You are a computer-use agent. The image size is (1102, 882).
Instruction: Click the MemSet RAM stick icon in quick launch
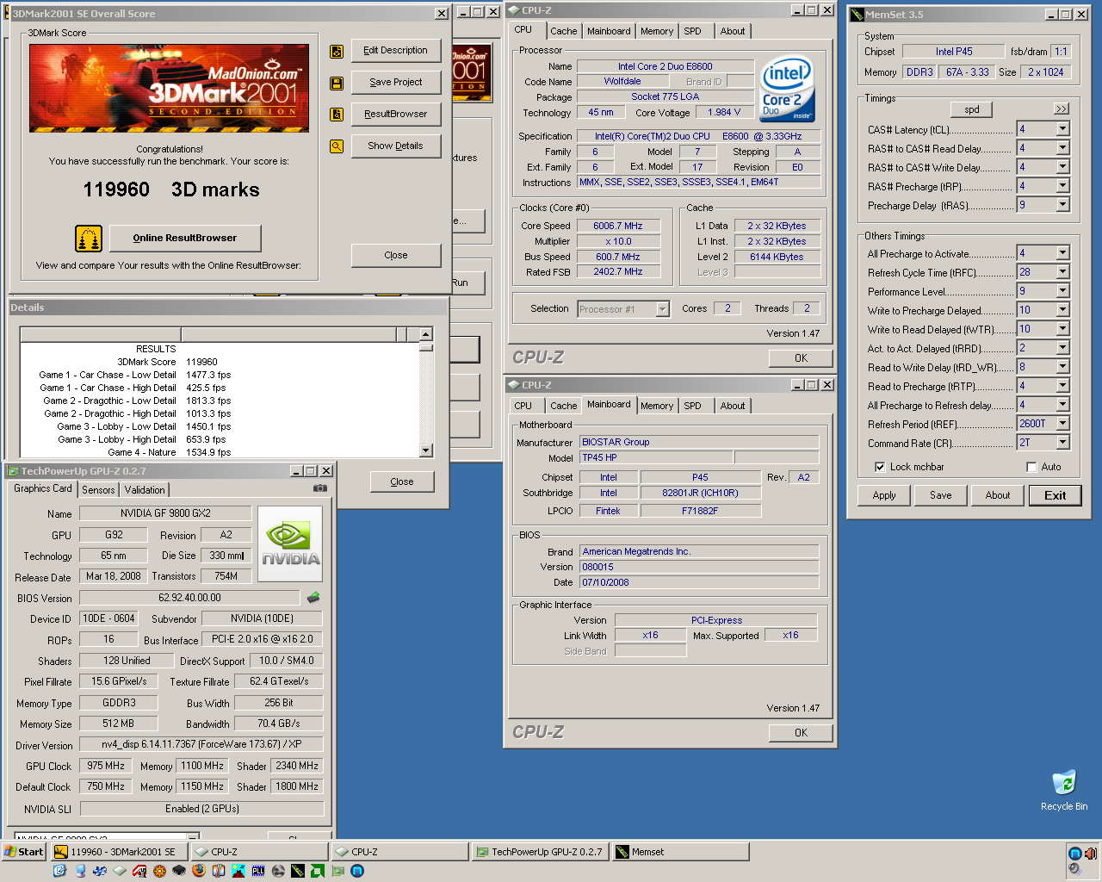(x=298, y=871)
